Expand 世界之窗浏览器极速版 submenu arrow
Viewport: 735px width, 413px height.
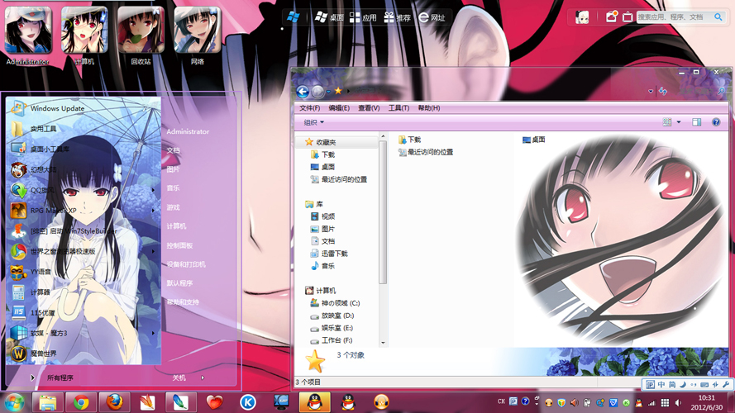(153, 251)
